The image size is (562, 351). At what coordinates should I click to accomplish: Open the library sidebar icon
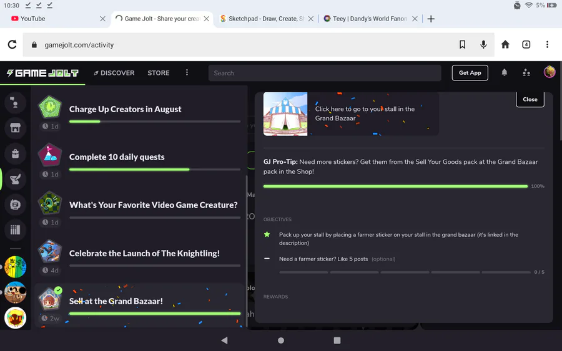pos(15,229)
